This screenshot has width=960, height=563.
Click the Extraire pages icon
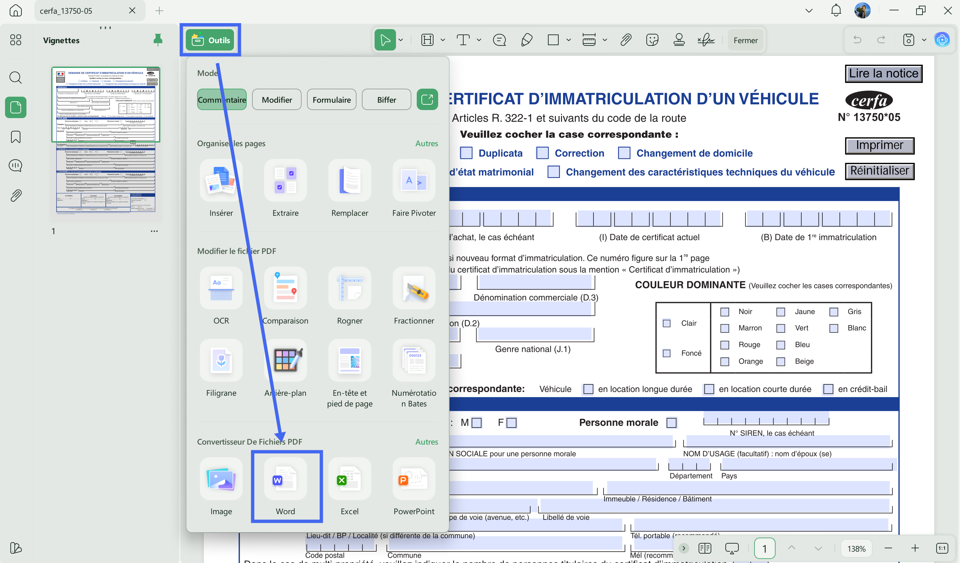click(285, 180)
